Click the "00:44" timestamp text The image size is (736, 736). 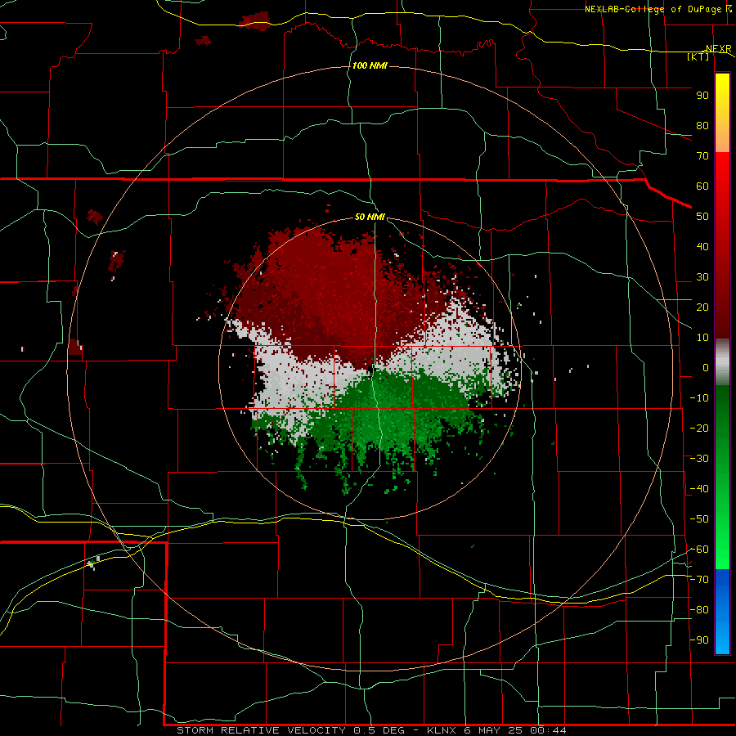548,730
